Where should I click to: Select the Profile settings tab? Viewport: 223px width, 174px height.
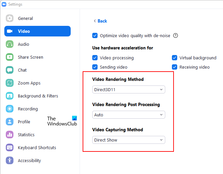click(x=24, y=122)
